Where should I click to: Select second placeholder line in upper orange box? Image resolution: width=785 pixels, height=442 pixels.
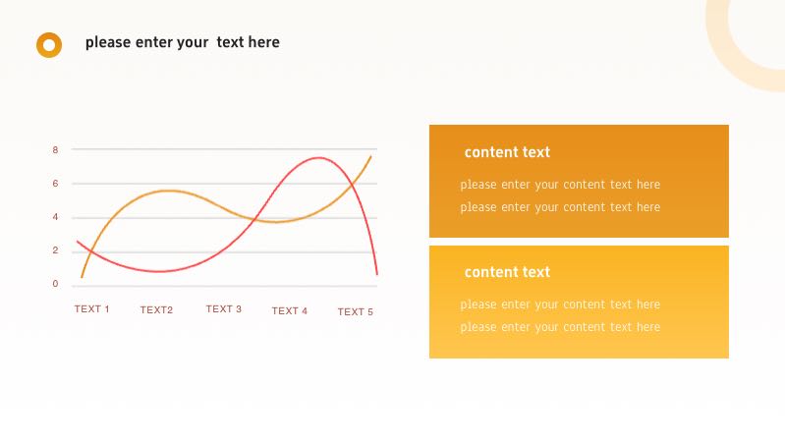[x=560, y=207]
